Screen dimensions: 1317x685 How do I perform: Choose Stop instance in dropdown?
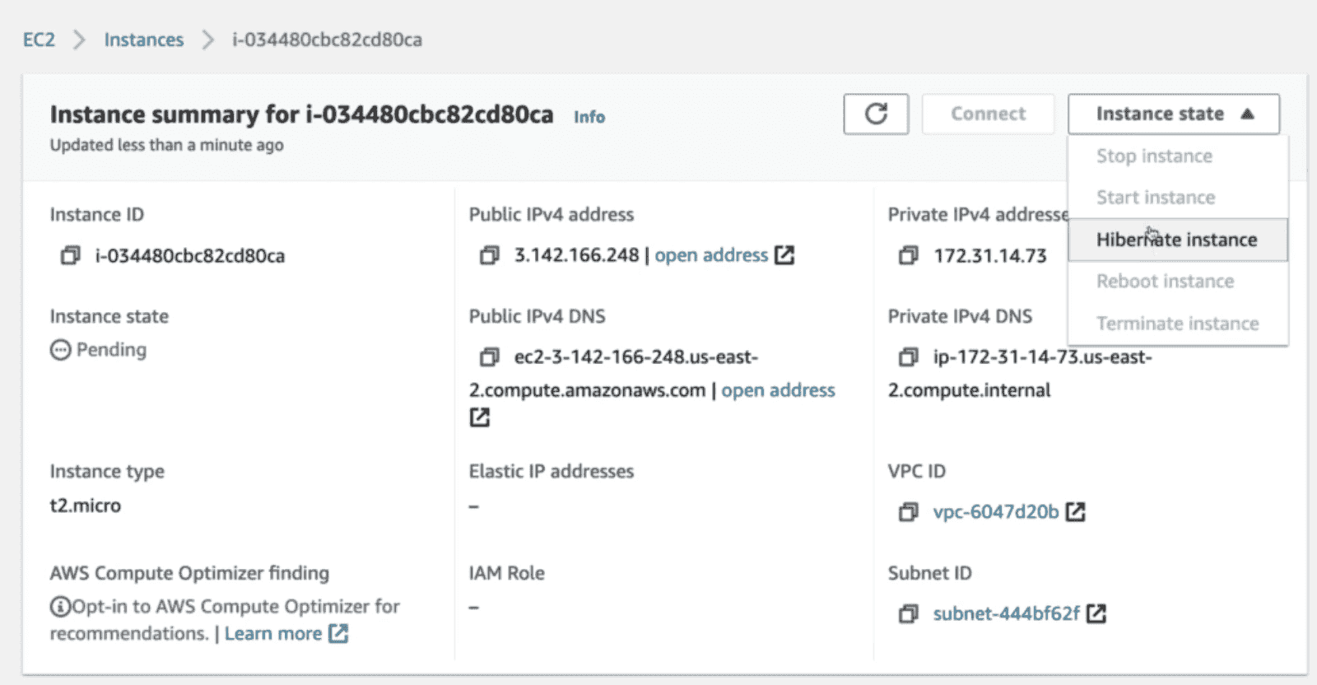click(1154, 156)
